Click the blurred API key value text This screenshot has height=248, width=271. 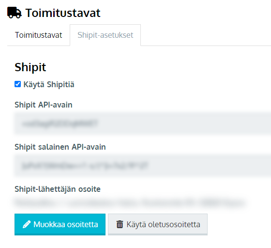pos(60,124)
